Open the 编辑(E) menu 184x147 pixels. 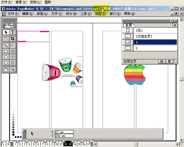click(x=28, y=14)
